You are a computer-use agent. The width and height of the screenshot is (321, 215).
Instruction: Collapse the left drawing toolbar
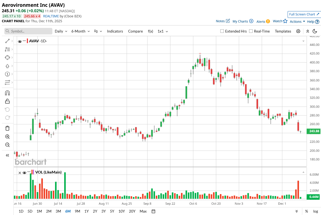[x=7, y=155]
